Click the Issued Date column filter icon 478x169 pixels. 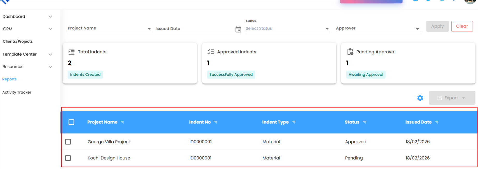[437, 122]
